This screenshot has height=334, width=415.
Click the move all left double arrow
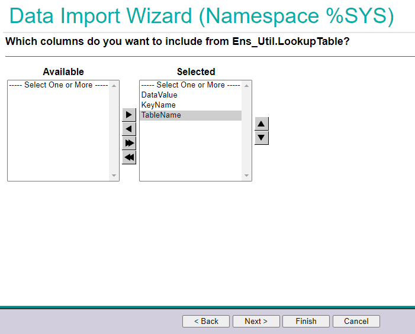pyautogui.click(x=129, y=157)
